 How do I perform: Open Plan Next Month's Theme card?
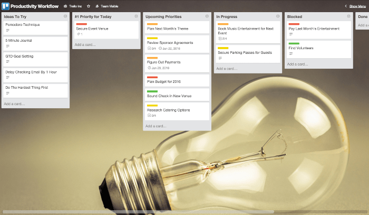pyautogui.click(x=177, y=27)
